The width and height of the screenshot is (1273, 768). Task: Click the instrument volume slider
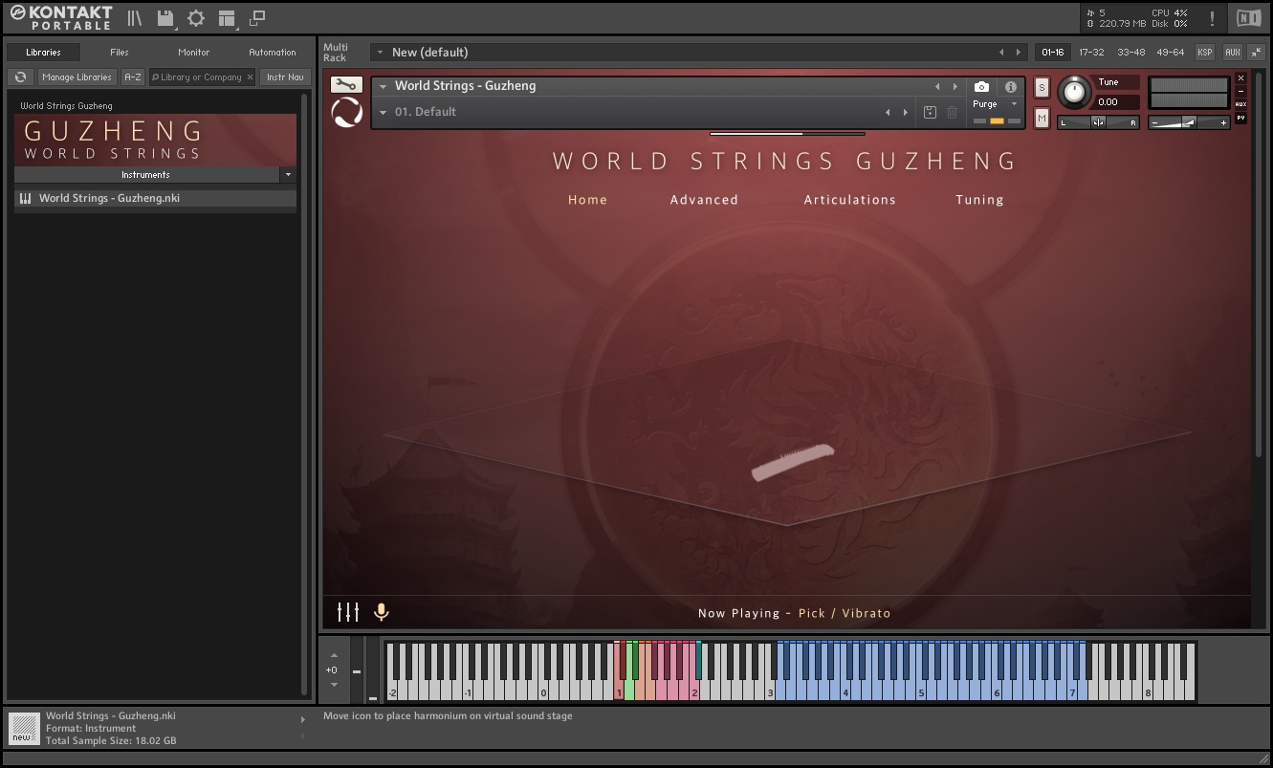coord(1189,122)
